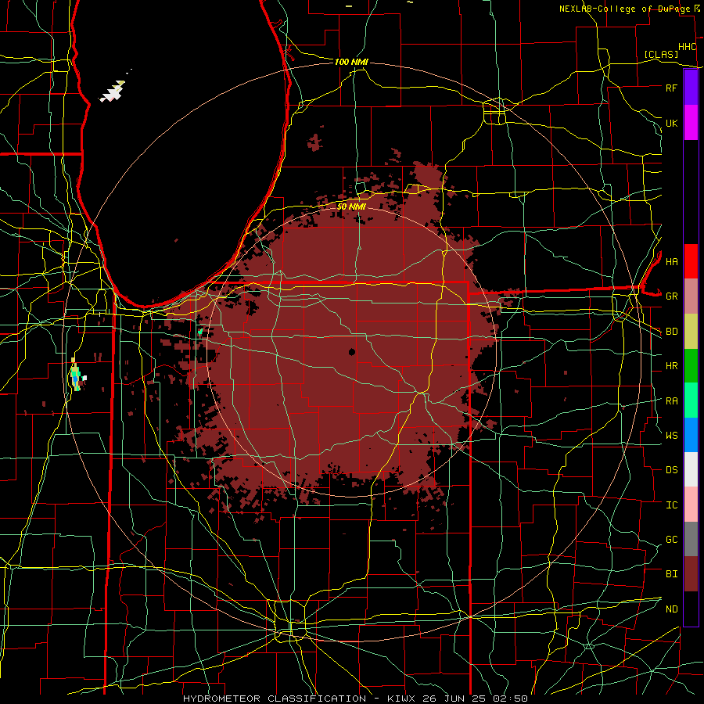Click the DS white legend swatch
The height and width of the screenshot is (704, 704).
691,469
